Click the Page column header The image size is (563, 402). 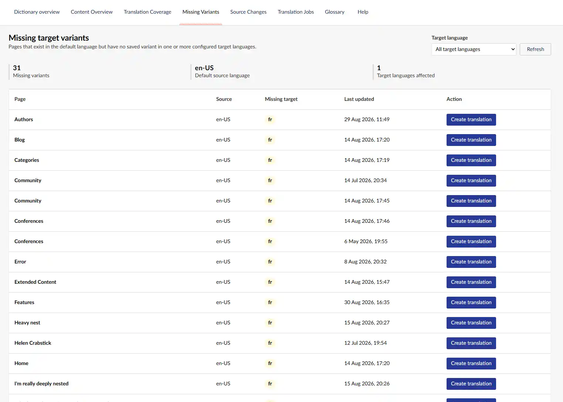20,99
